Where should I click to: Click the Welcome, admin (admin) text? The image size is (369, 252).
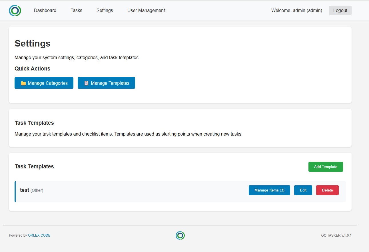[x=296, y=11]
